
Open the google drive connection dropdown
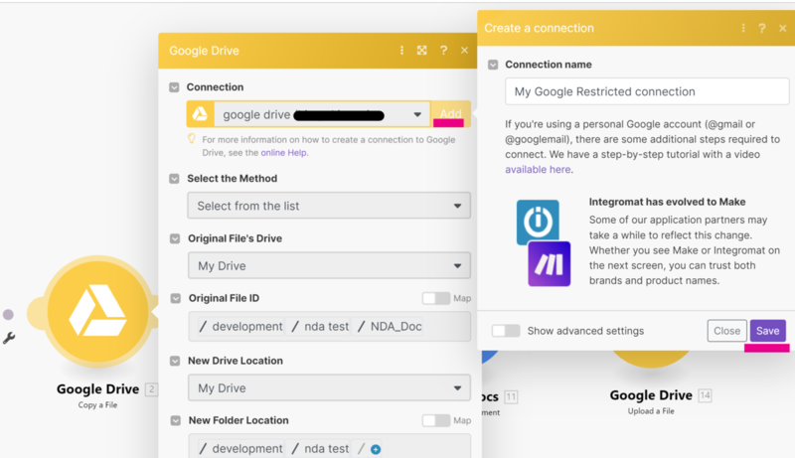(321, 114)
